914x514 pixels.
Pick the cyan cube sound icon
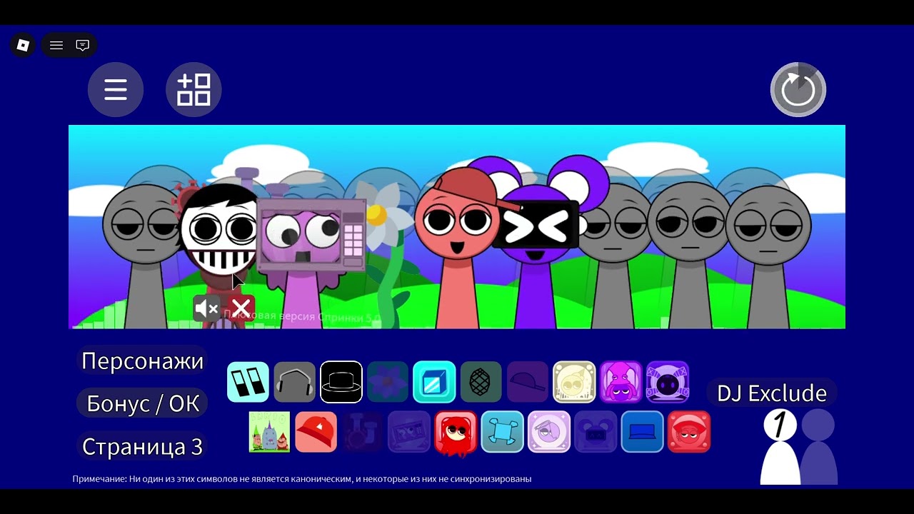pyautogui.click(x=434, y=382)
